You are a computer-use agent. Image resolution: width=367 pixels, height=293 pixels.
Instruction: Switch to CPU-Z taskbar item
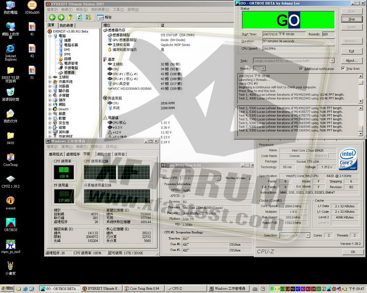pos(186,289)
